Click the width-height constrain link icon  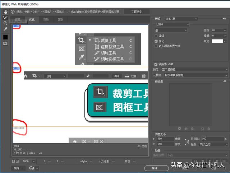(x=187, y=141)
